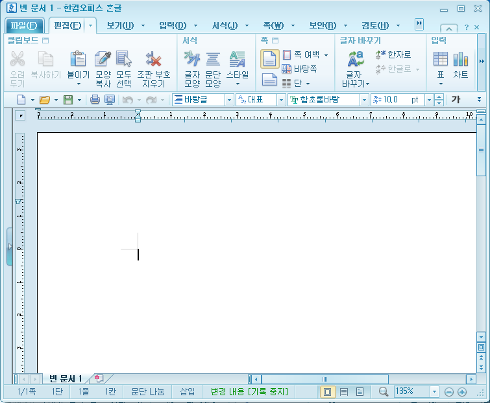Toggle 삽입 insert mode in status bar
This screenshot has width=490, height=403.
coord(187,392)
